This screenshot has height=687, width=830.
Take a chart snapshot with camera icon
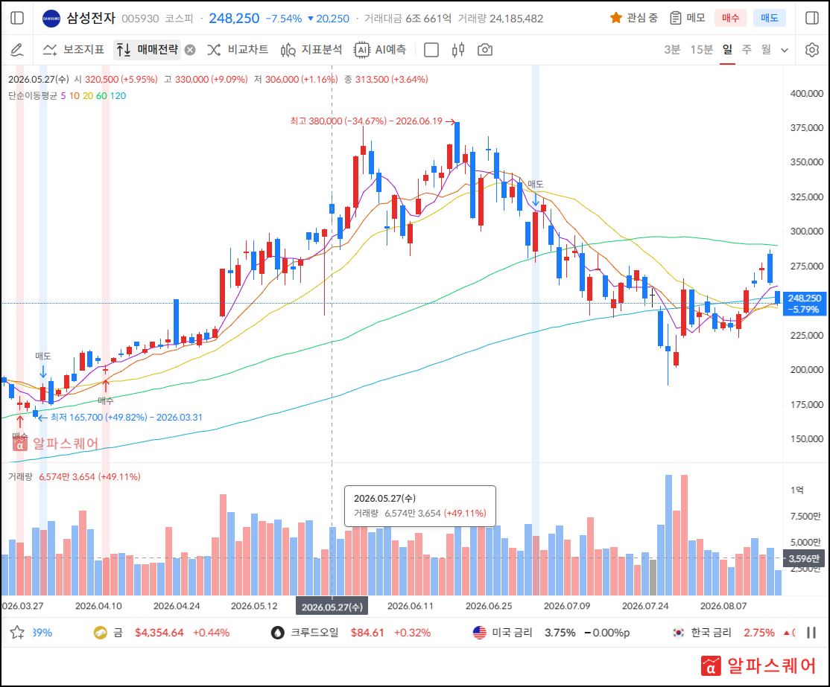coord(485,50)
